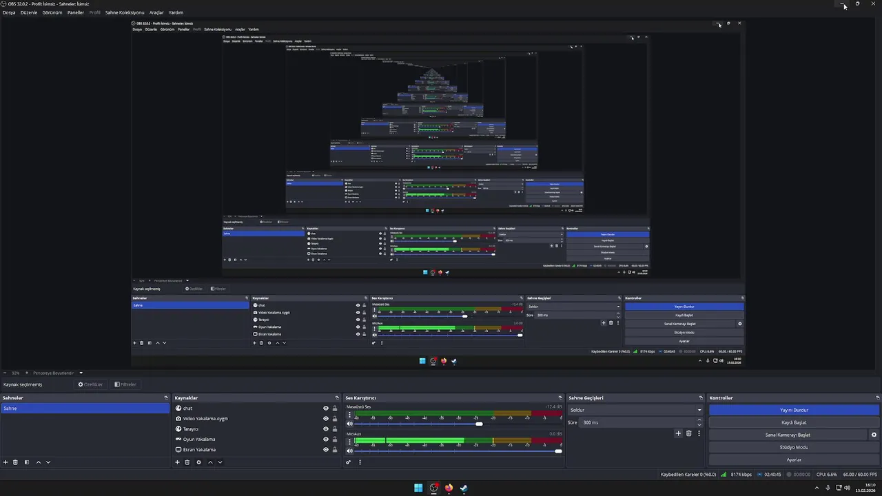Viewport: 882px width, 496px height.
Task: Open advanced audio properties gears icon
Action: pos(349,462)
